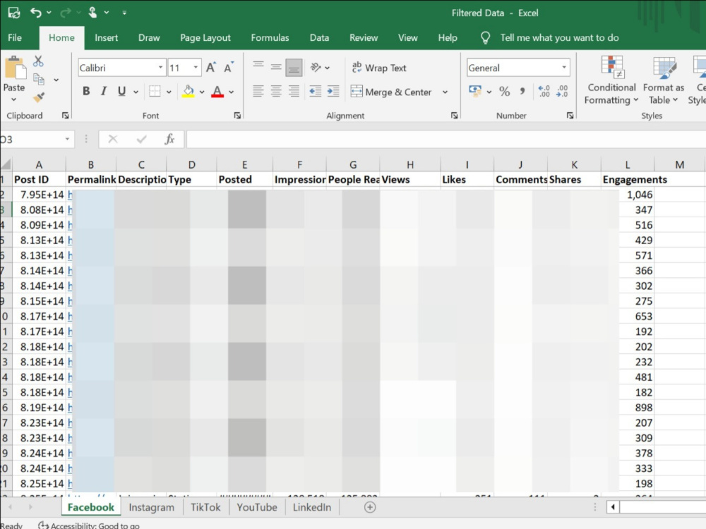Click the Save icon in title bar
Image resolution: width=706 pixels, height=529 pixels.
click(14, 13)
